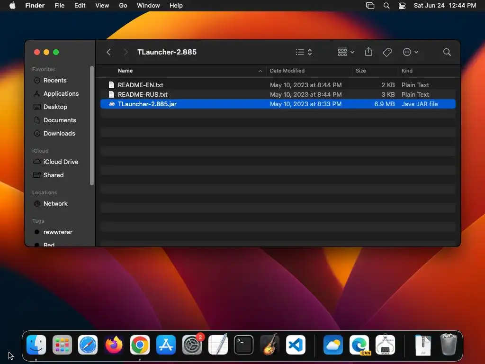
Task: Go back with the left chevron button
Action: (108, 52)
